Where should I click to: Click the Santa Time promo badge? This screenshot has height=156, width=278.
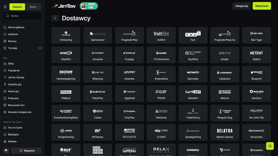click(x=89, y=6)
